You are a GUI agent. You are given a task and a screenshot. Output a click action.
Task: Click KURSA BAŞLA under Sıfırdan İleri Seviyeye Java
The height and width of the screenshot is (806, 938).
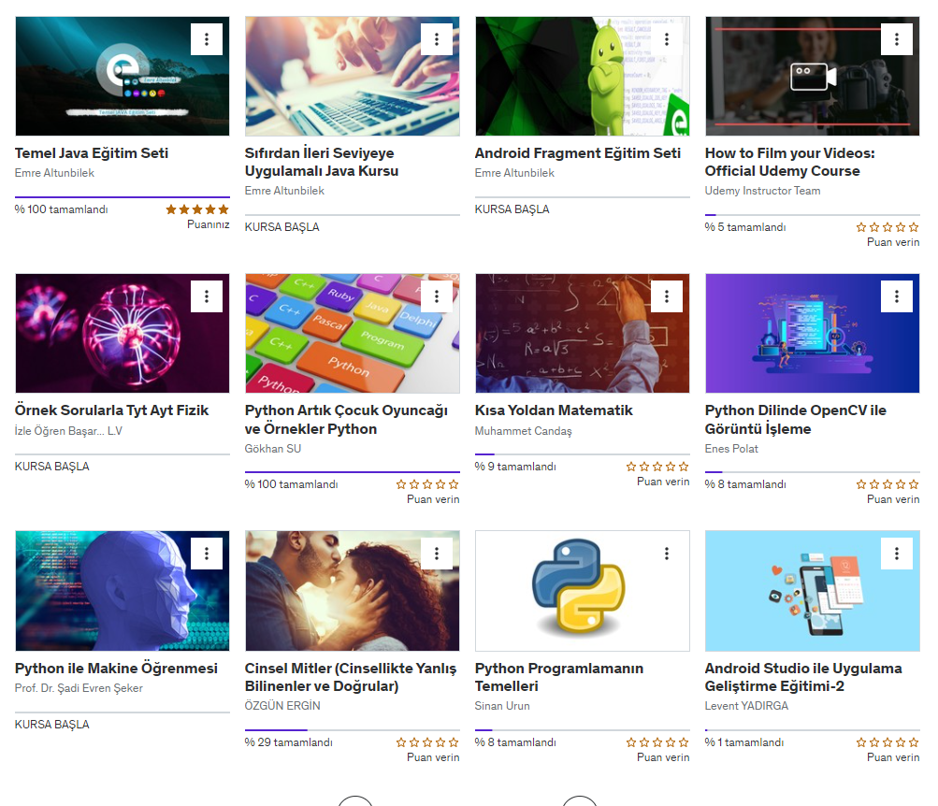(281, 227)
